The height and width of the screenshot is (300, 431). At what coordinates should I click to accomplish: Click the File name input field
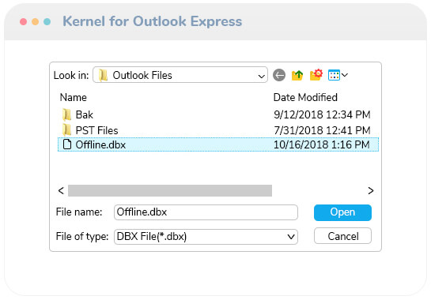[x=206, y=212]
